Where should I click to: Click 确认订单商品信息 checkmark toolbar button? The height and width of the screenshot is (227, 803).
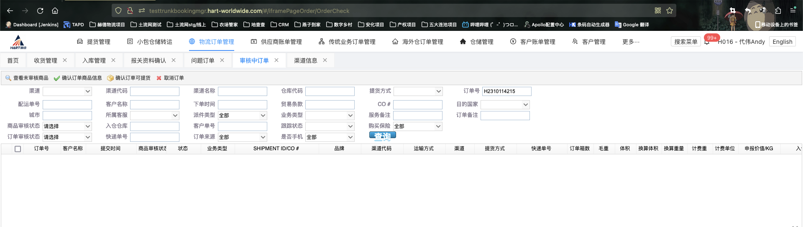78,78
